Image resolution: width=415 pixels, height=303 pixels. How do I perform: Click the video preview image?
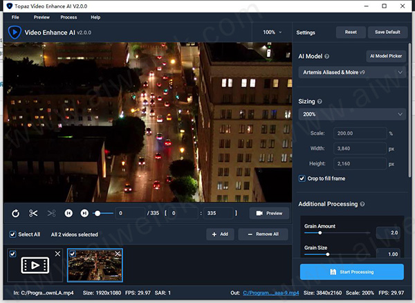(148, 122)
